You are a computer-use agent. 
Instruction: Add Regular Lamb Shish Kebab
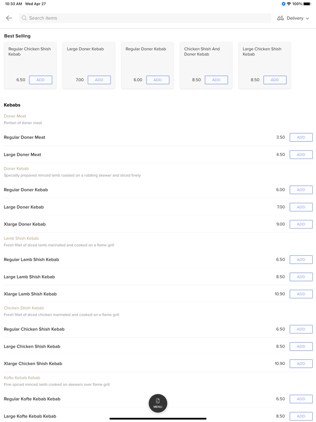[301, 259]
